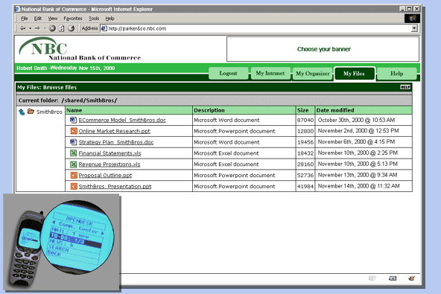Click Robert Smith date text in green bar
This screenshot has height=294, width=441.
[66, 68]
